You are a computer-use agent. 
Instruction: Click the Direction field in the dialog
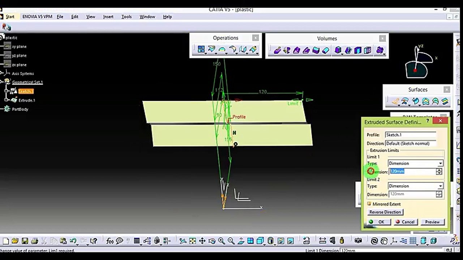coord(411,144)
